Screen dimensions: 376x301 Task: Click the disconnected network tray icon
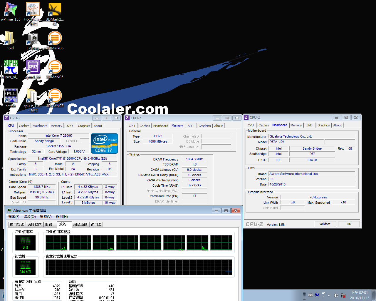(343, 295)
